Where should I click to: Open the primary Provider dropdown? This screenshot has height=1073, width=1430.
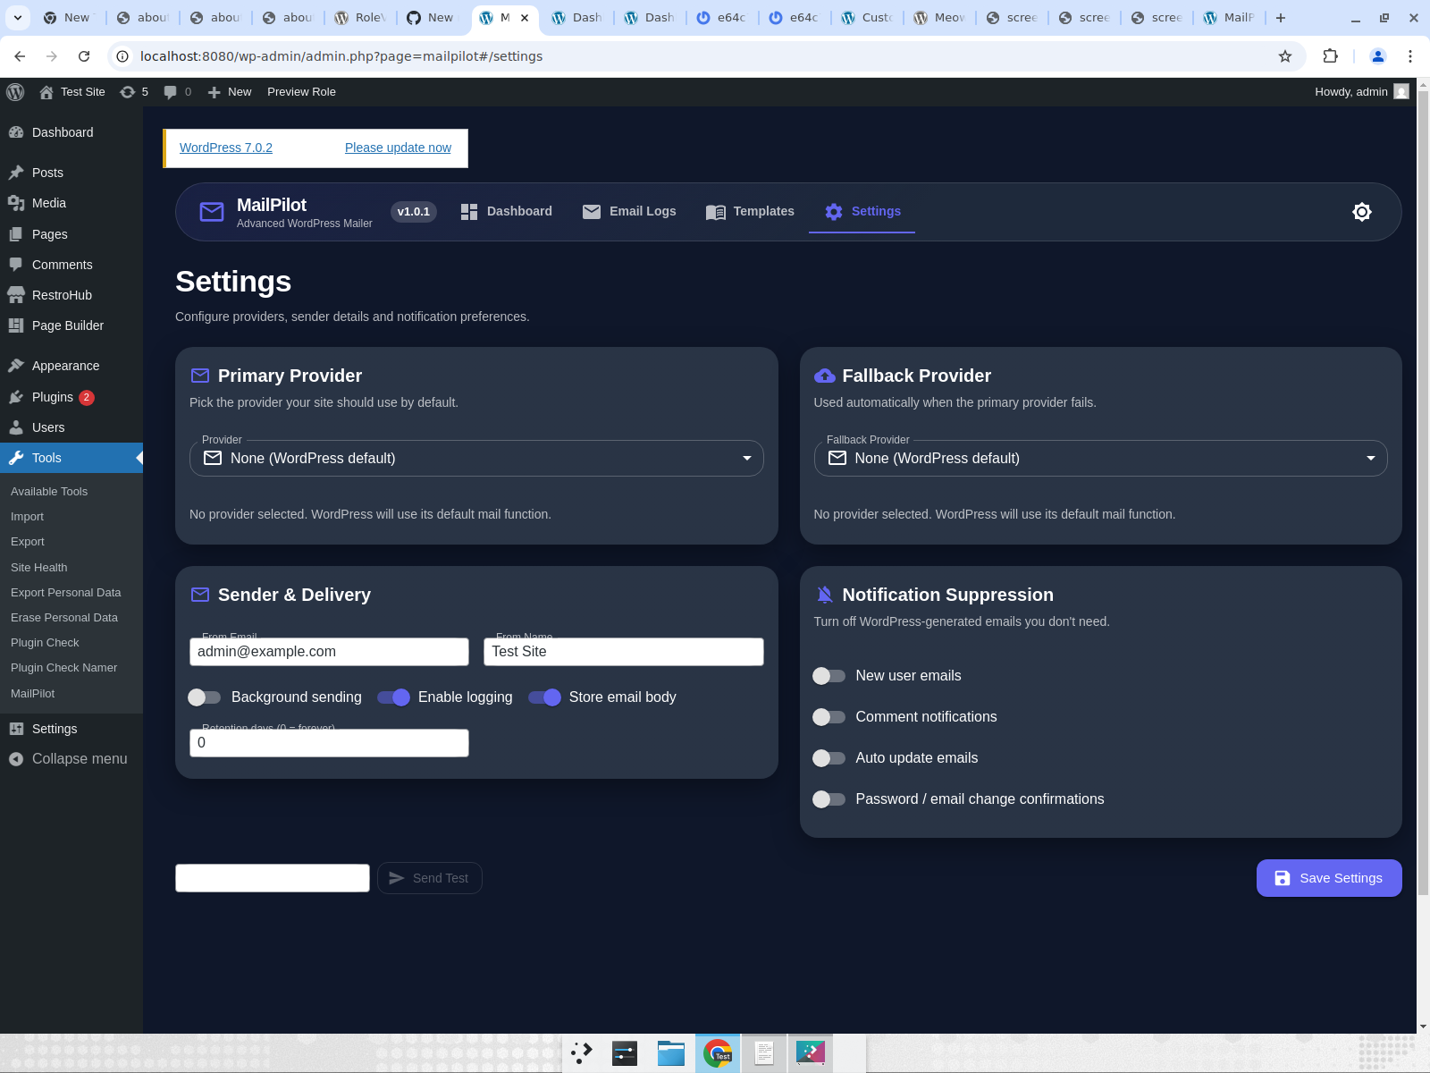pos(476,459)
